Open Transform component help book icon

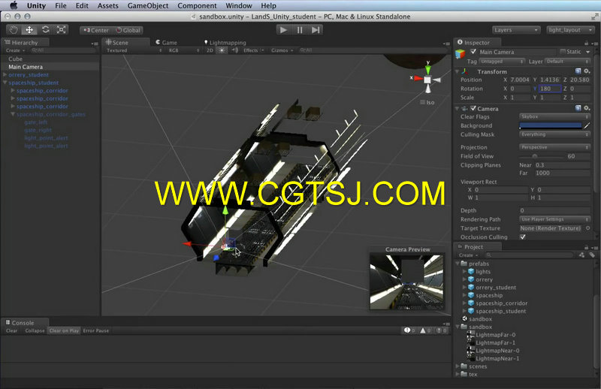[578, 71]
